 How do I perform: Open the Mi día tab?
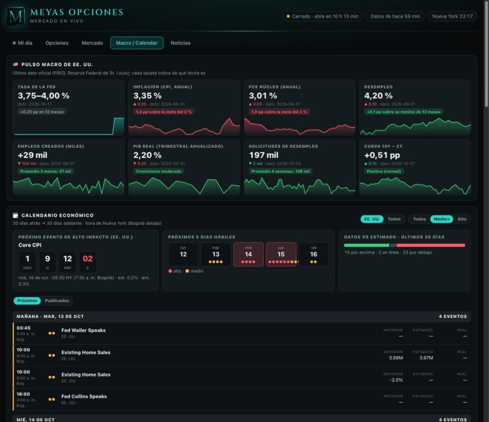(22, 43)
